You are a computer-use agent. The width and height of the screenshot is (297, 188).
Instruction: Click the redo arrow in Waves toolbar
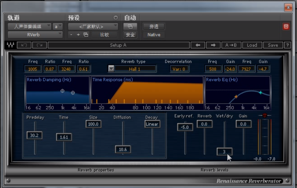point(39,45)
